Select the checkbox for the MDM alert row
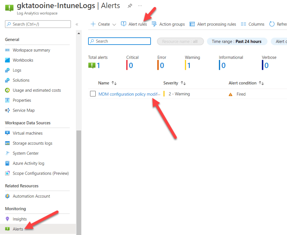The height and width of the screenshot is (235, 287). coord(93,94)
